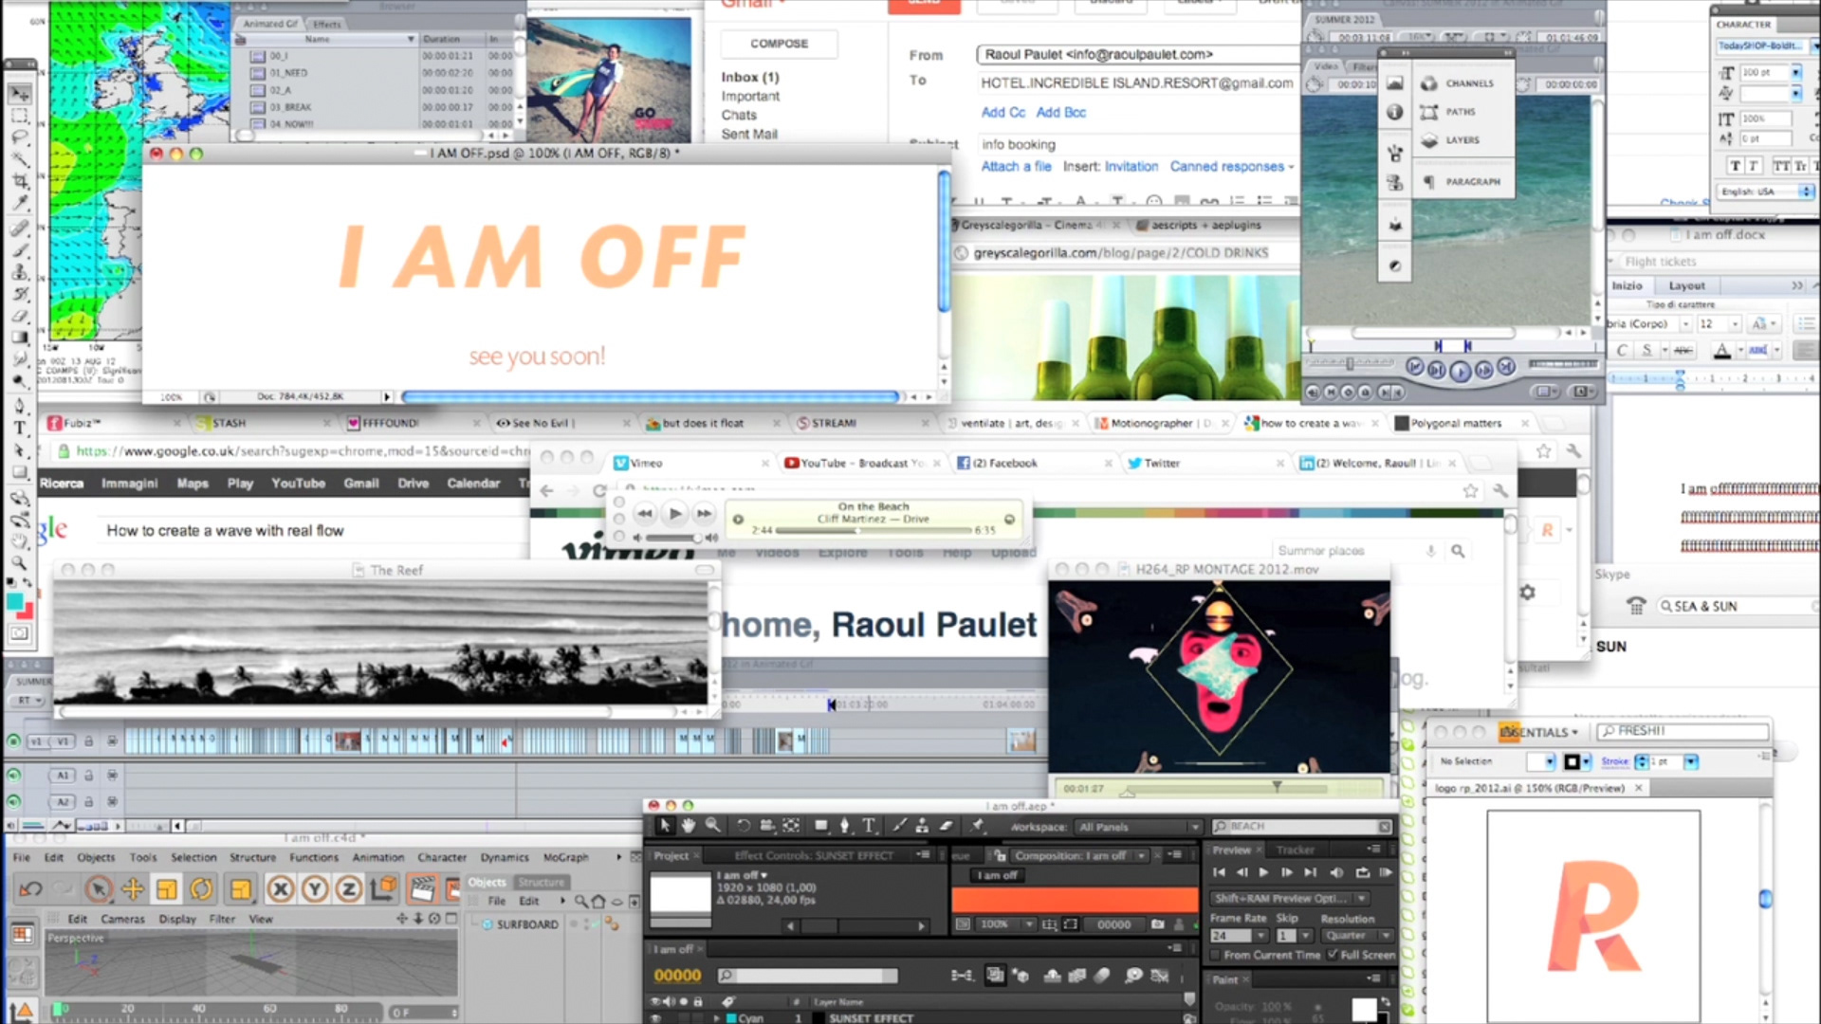1821x1024 pixels.
Task: Select the Cinema 4D Live Selection tool
Action: (99, 889)
